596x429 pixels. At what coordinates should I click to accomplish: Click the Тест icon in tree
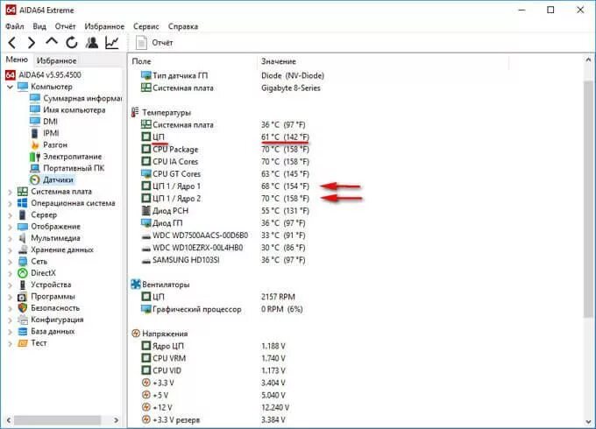[23, 343]
